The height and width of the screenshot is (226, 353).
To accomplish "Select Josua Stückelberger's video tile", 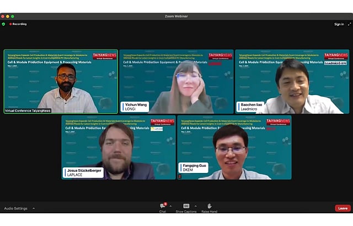I will [118, 147].
